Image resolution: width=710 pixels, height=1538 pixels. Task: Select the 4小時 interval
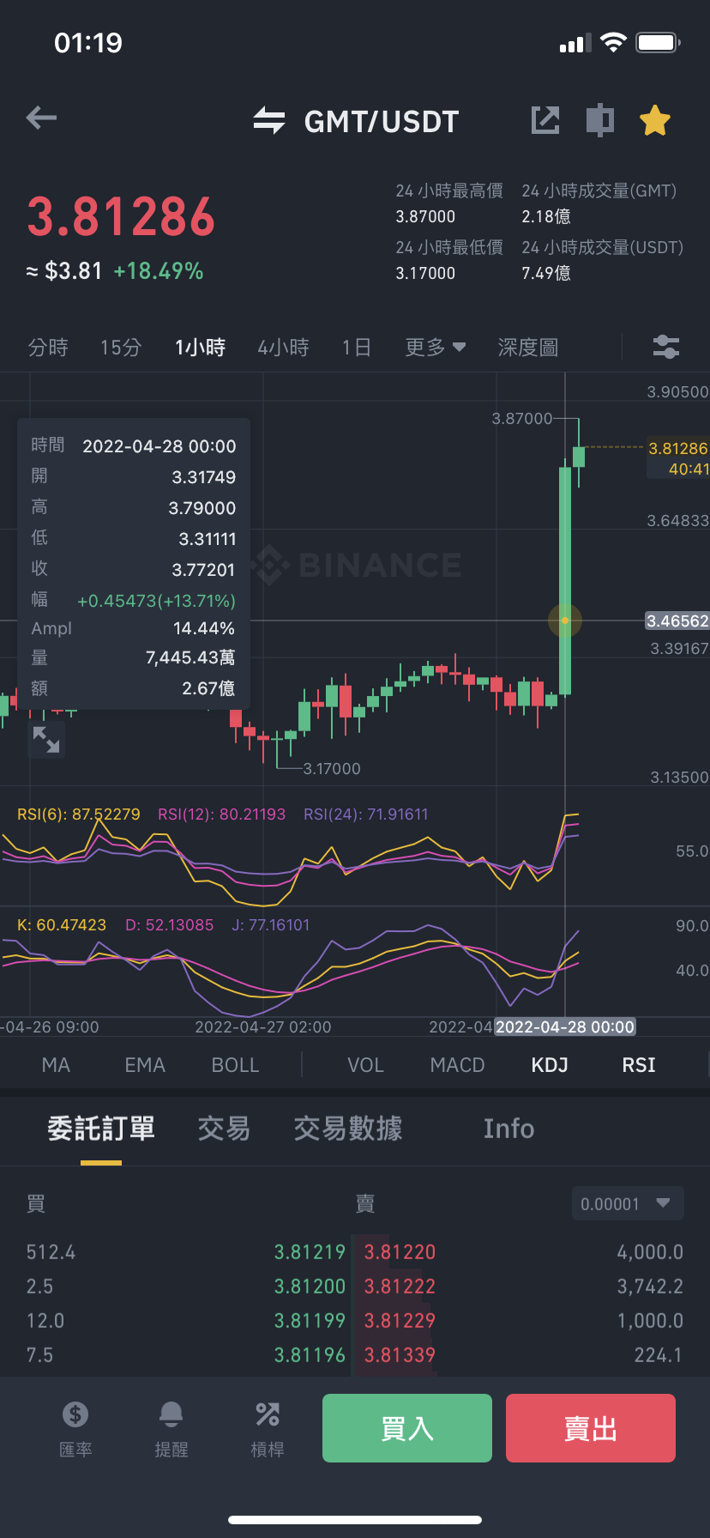(284, 348)
